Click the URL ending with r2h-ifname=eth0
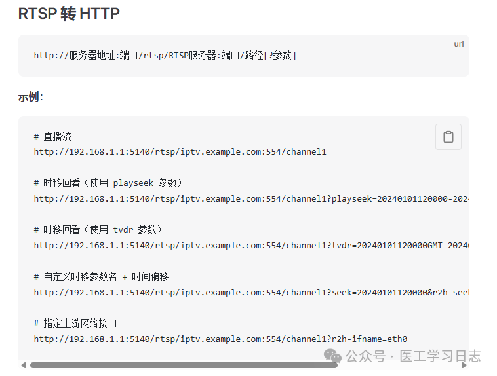The image size is (497, 376). (x=220, y=339)
